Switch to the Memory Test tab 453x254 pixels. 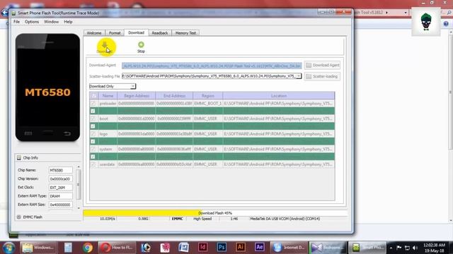tap(185, 33)
